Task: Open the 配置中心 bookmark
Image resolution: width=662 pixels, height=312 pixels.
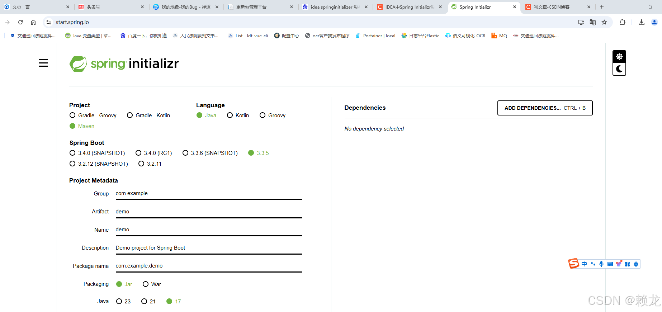Action: [x=287, y=36]
